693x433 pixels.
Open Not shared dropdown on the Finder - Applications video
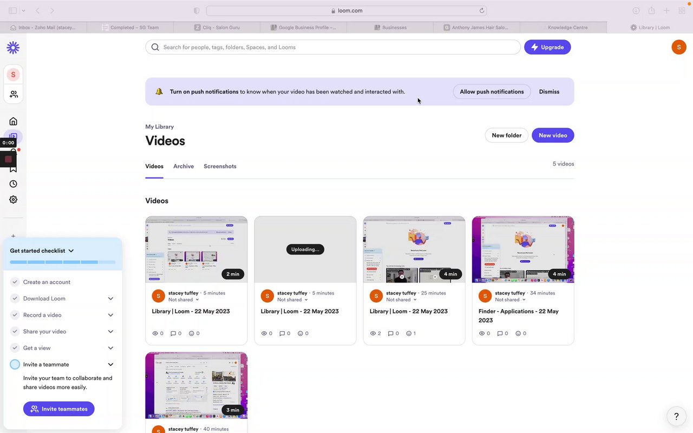[510, 300]
